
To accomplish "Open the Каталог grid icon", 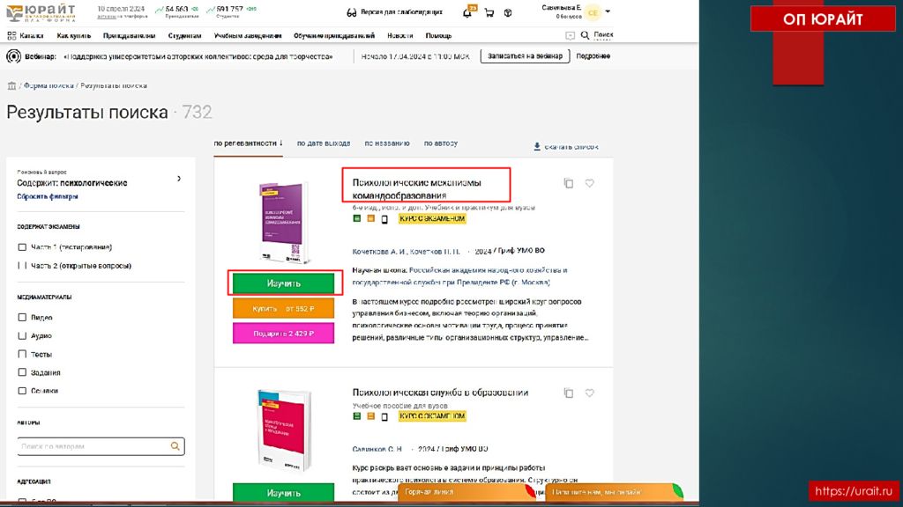I will [x=11, y=35].
